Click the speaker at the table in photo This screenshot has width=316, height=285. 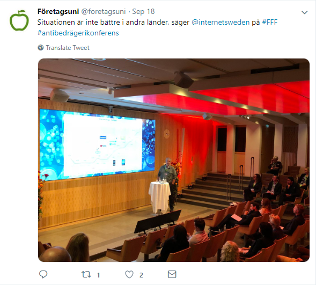pos(168,182)
